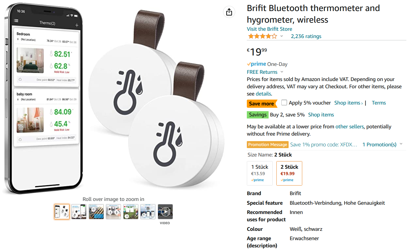The image size is (411, 250).
Task: Open the voucher Terms link
Action: (379, 103)
